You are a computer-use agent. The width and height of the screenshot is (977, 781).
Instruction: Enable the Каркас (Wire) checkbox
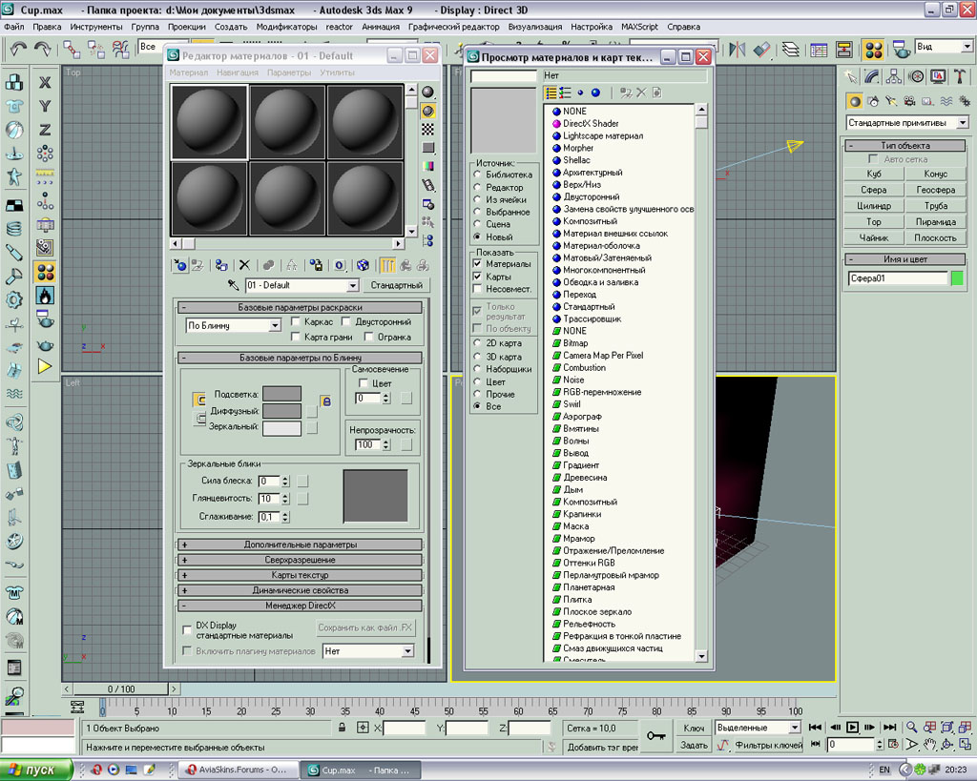296,323
